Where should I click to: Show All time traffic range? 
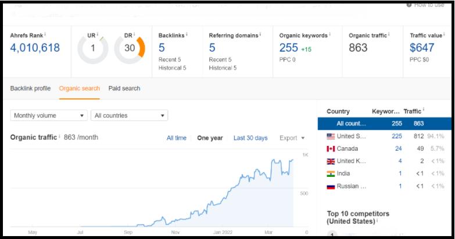click(x=177, y=138)
